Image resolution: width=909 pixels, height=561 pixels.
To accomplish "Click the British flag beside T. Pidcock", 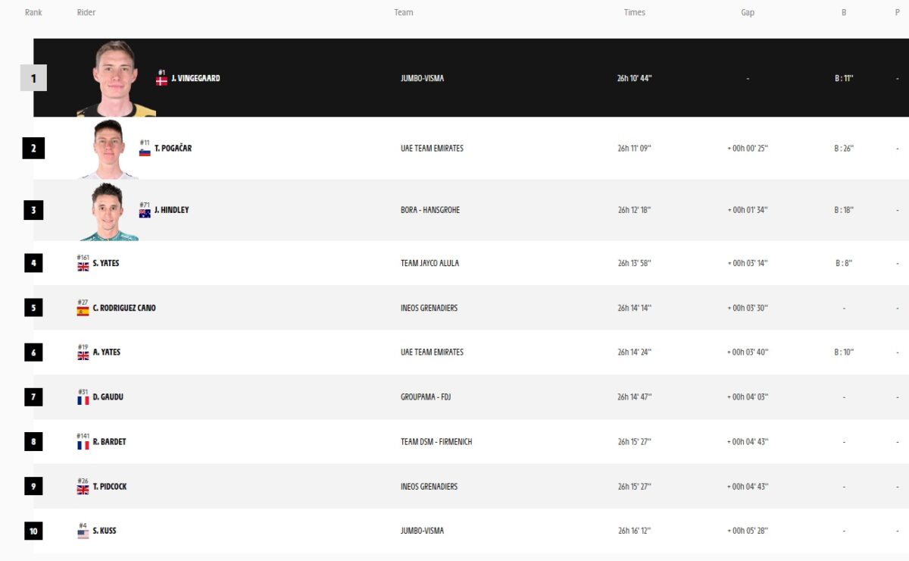I will (83, 489).
